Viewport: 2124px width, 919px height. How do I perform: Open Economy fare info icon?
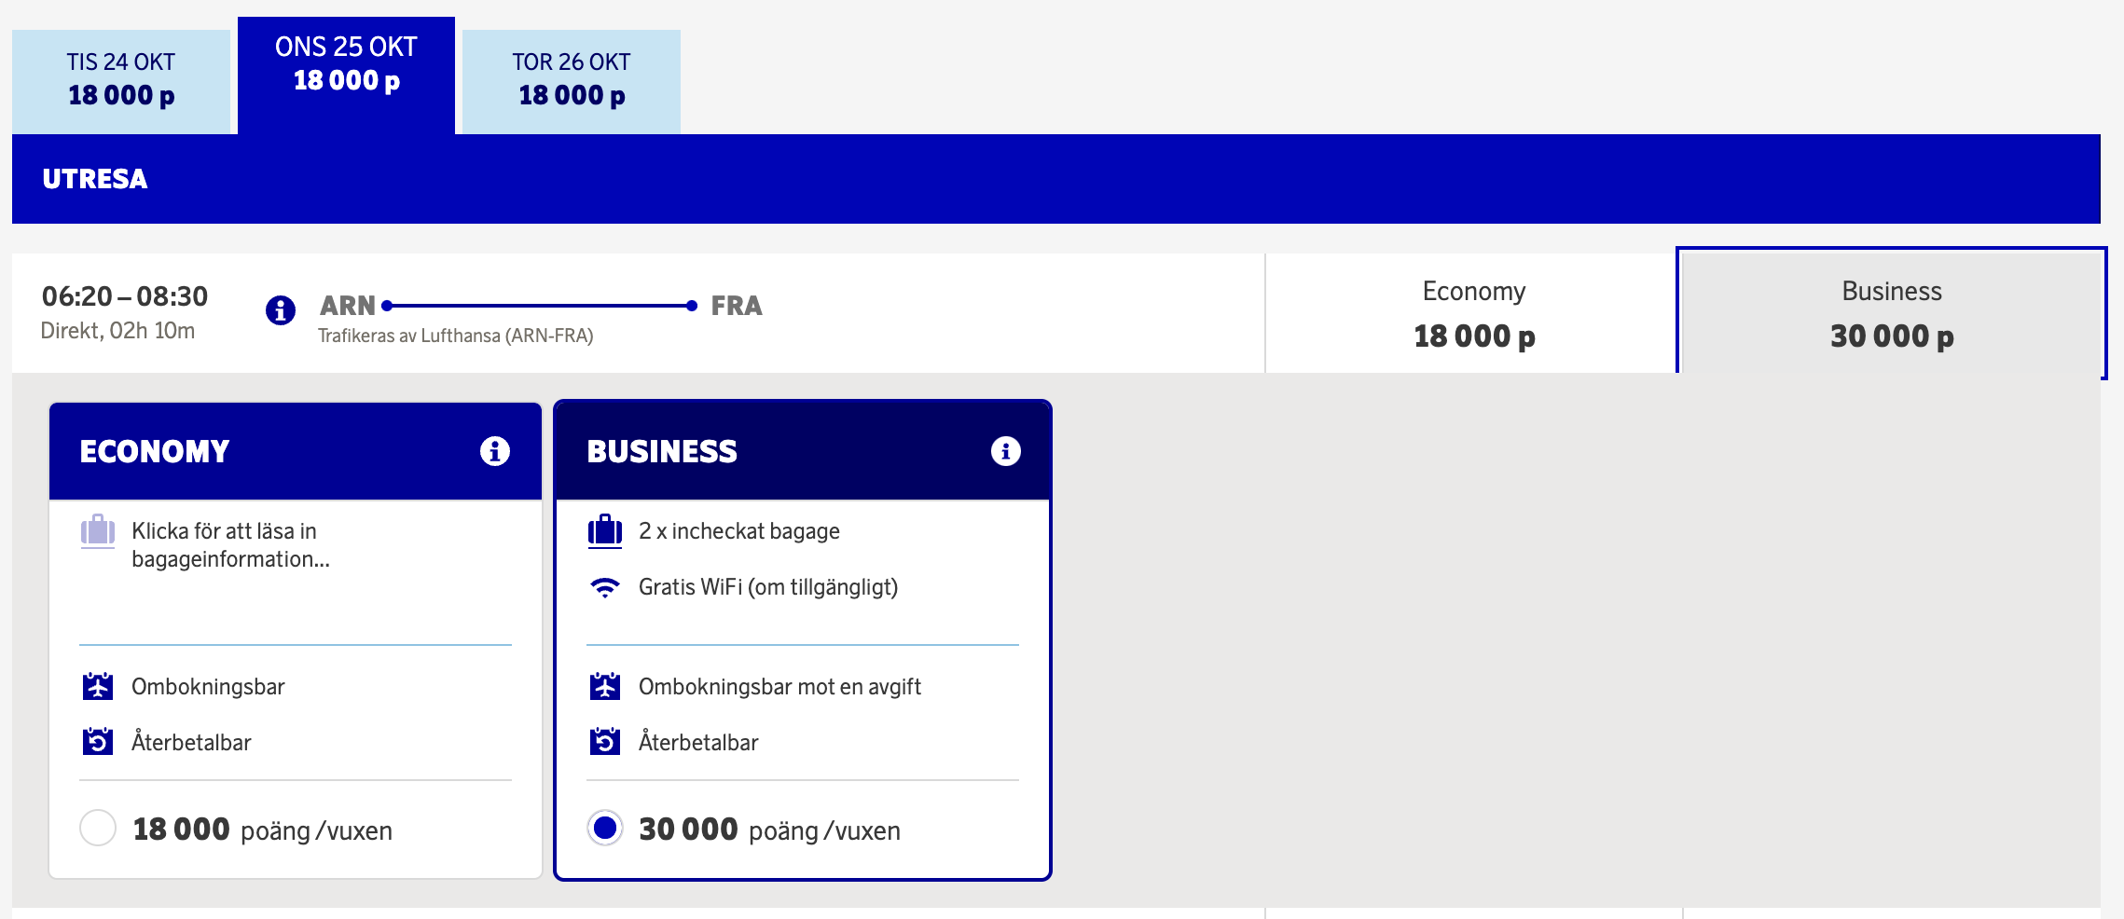click(494, 451)
